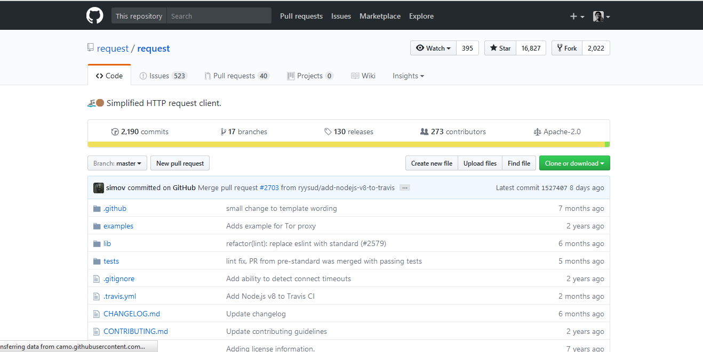Click the tag icon beside 130 releases
The height and width of the screenshot is (352, 703).
click(329, 132)
